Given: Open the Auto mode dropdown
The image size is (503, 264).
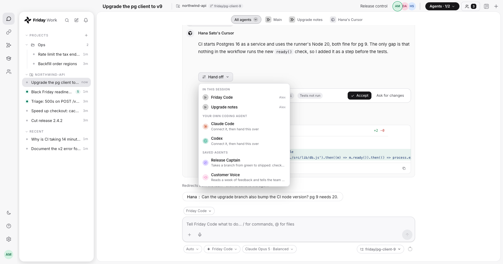Looking at the screenshot, I should (193, 249).
